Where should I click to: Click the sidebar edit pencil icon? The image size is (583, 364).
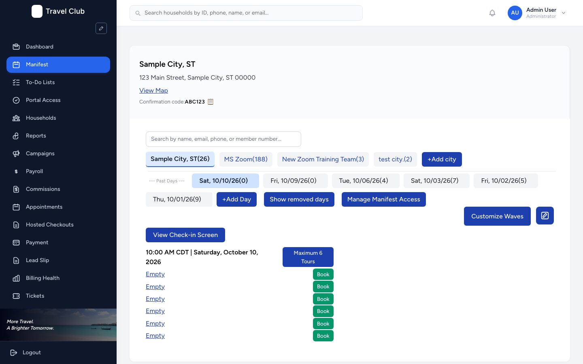pos(101,28)
